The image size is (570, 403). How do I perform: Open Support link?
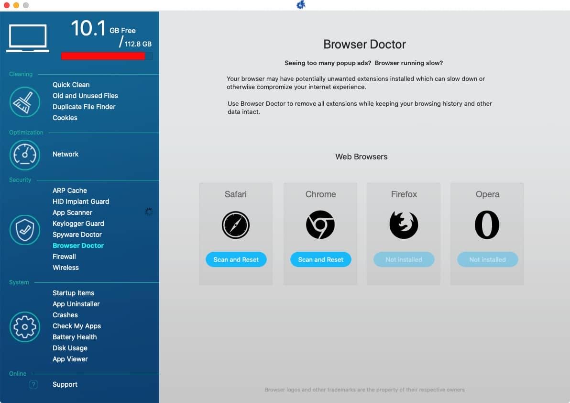coord(65,384)
